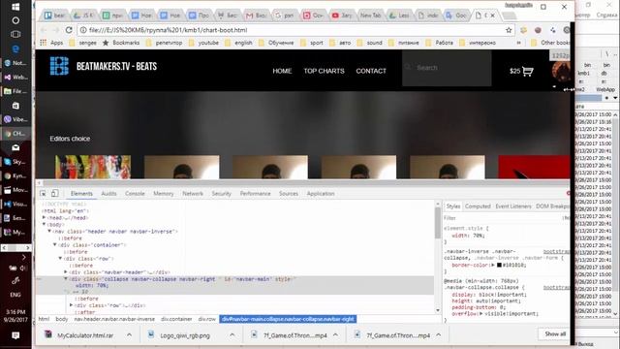Click the red Editors choice thumbnail
Screen dimensions: 620x349
point(534,167)
